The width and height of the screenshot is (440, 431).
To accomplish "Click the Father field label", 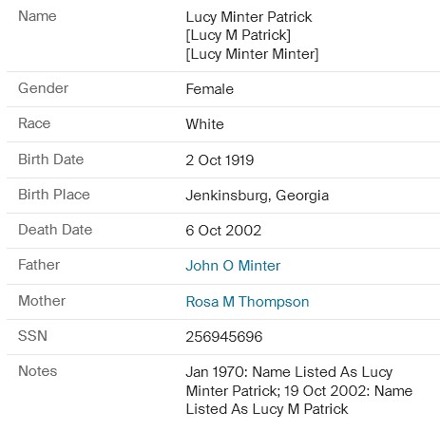I will (39, 265).
